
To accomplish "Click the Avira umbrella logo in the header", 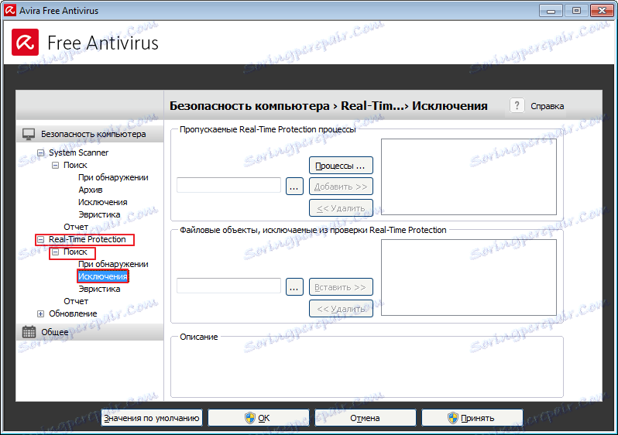I will (x=26, y=42).
